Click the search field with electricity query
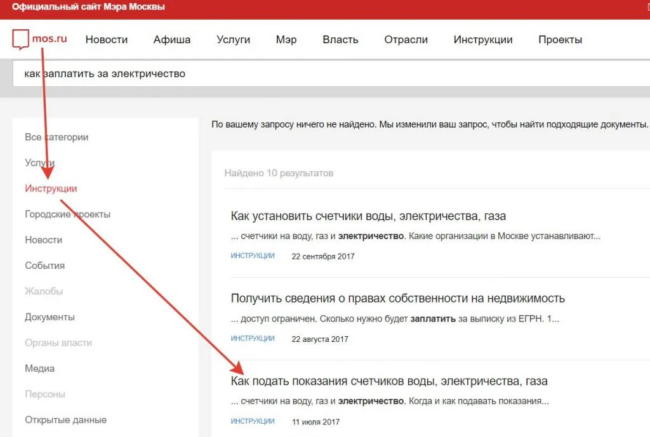650x437 pixels. click(317, 74)
